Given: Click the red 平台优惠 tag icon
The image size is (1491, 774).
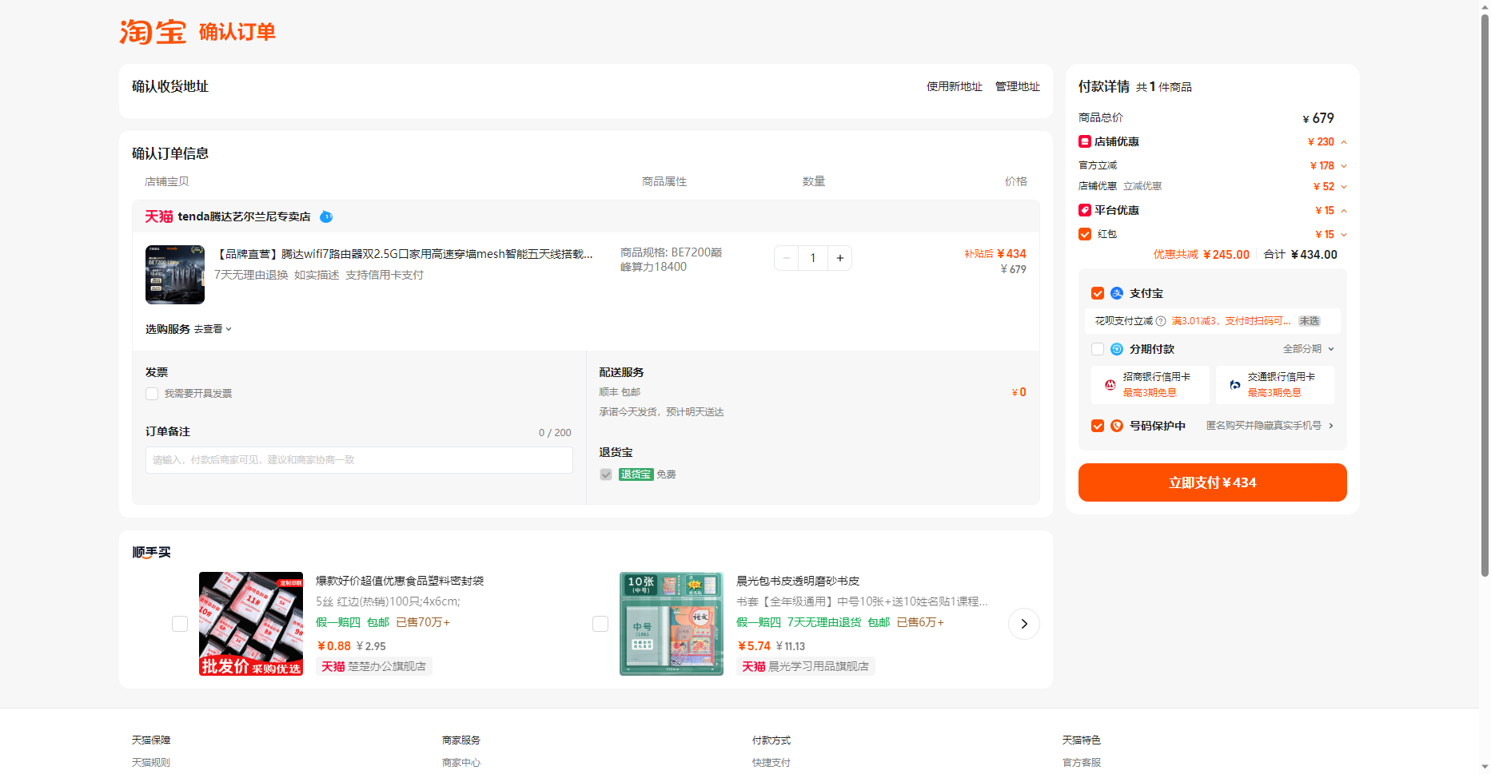Looking at the screenshot, I should click(x=1085, y=210).
